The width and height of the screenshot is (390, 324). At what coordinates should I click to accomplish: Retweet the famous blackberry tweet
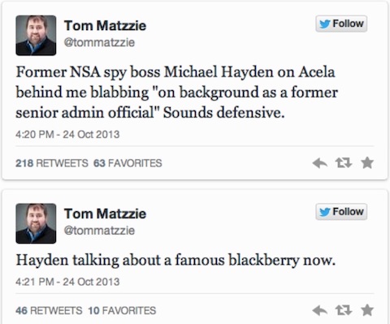tap(344, 310)
